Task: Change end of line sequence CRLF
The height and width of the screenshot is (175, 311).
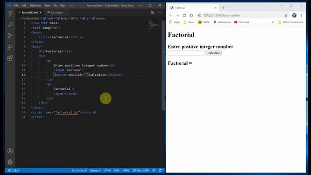Action: pos(117,170)
